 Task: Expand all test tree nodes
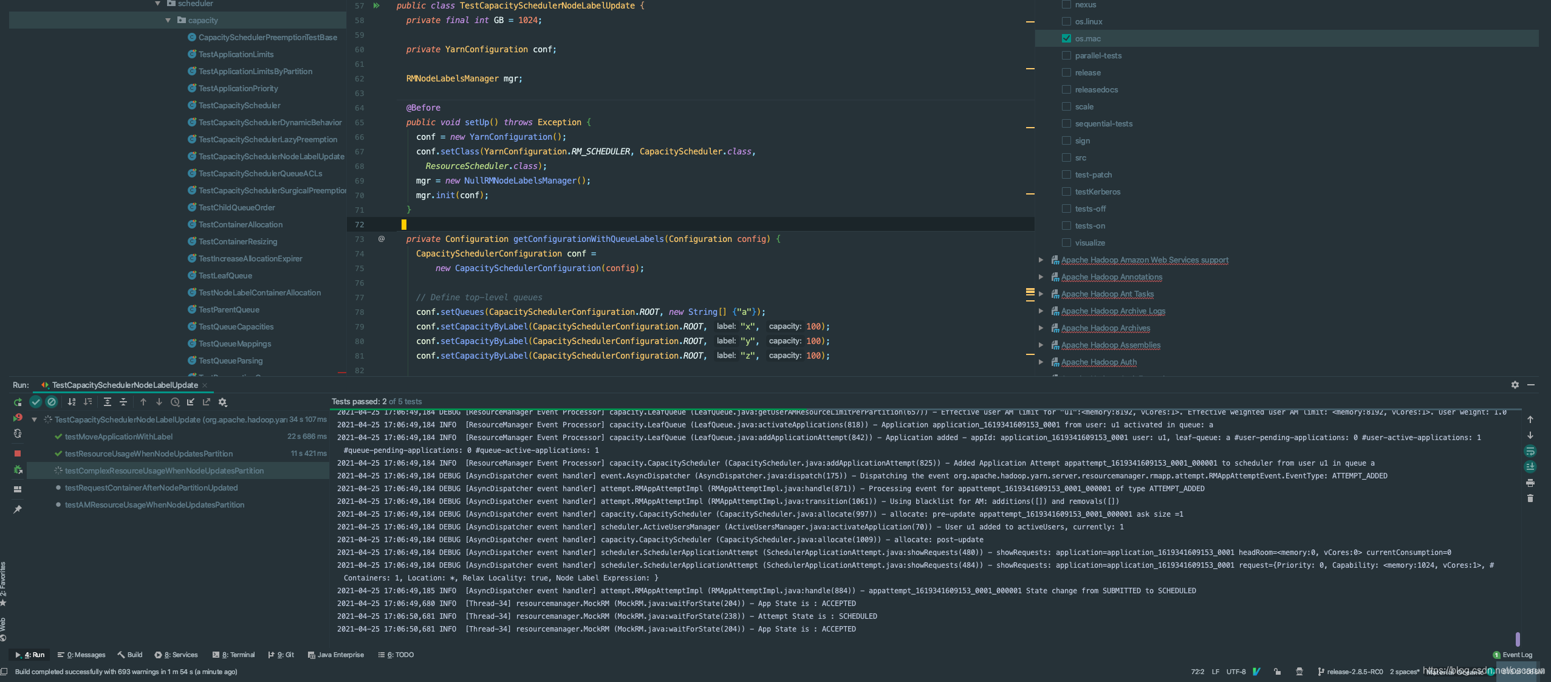(108, 402)
